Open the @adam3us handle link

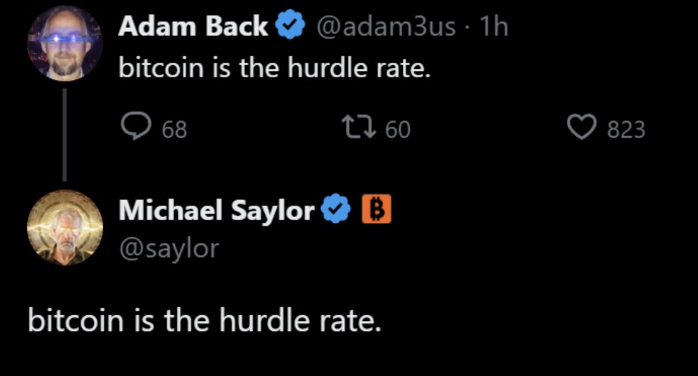[386, 27]
